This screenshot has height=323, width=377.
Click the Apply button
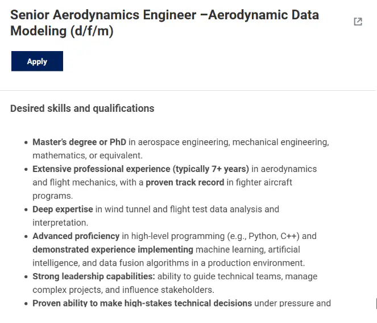(37, 61)
